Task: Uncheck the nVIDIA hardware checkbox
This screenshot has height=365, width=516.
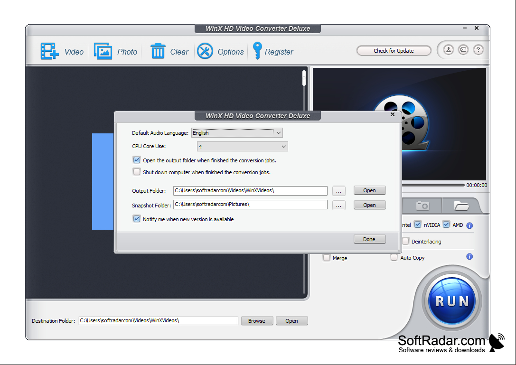Action: pos(418,225)
